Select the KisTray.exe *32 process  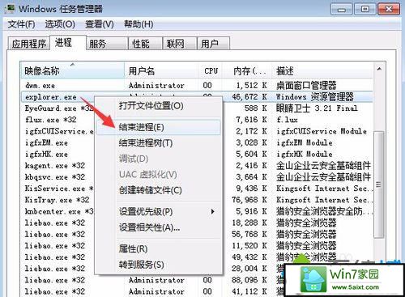click(57, 200)
